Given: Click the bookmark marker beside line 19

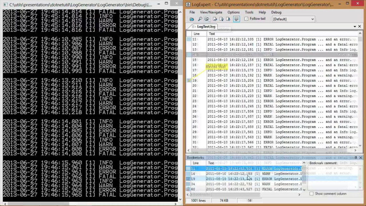Looking at the screenshot, I should [x=189, y=80].
